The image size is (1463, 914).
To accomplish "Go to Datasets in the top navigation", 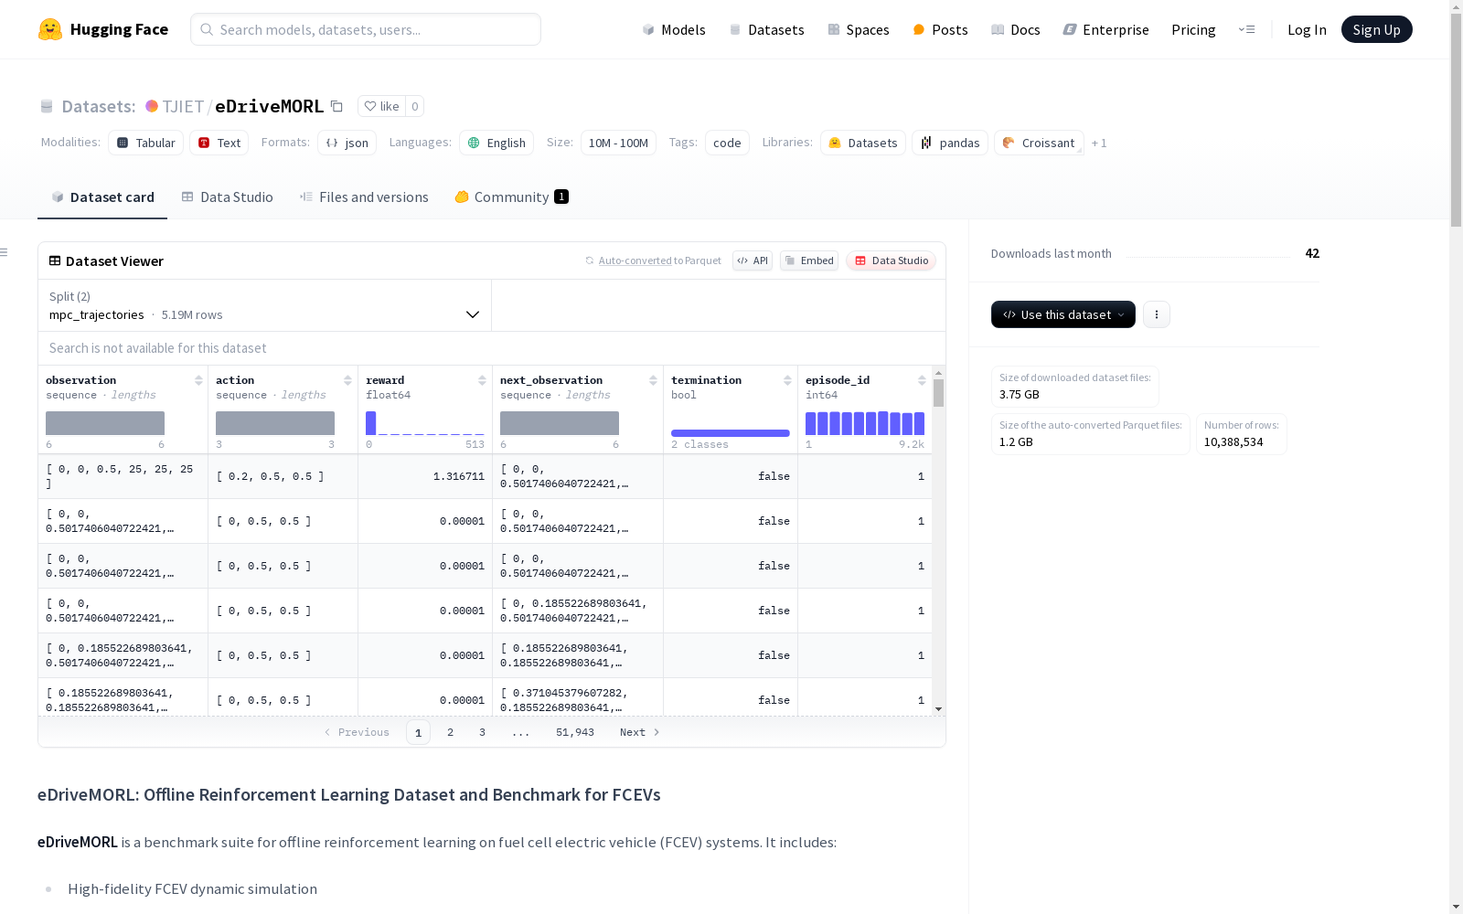I will pos(766,29).
